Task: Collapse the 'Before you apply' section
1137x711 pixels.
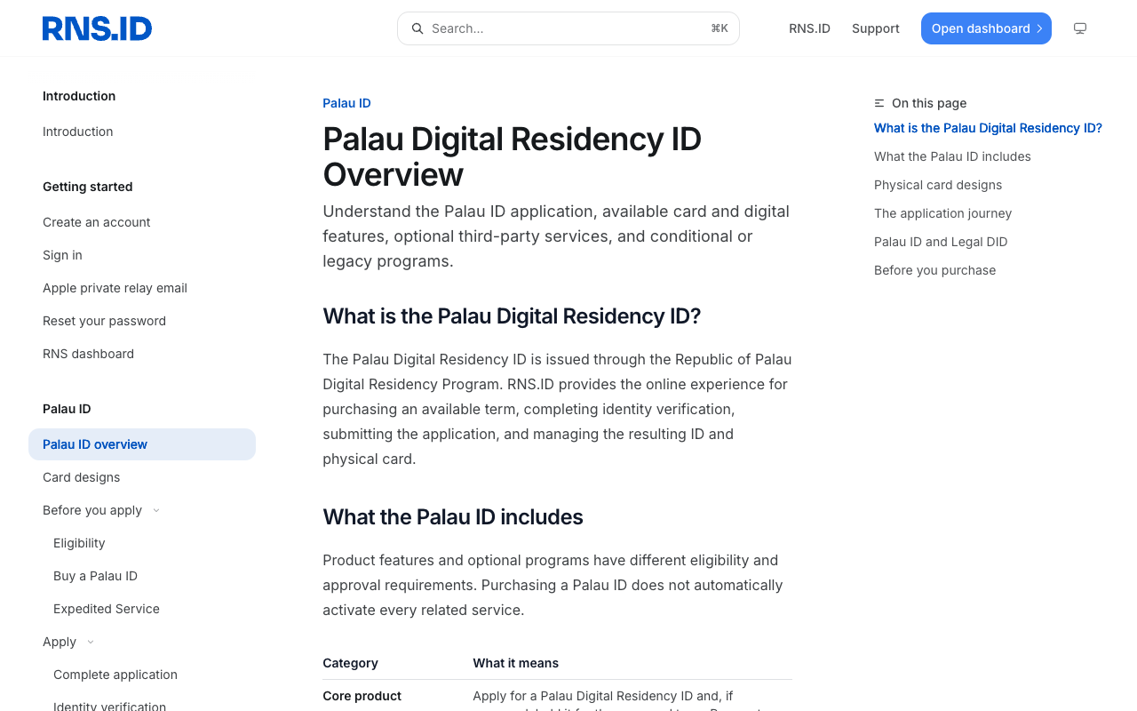Action: [156, 510]
